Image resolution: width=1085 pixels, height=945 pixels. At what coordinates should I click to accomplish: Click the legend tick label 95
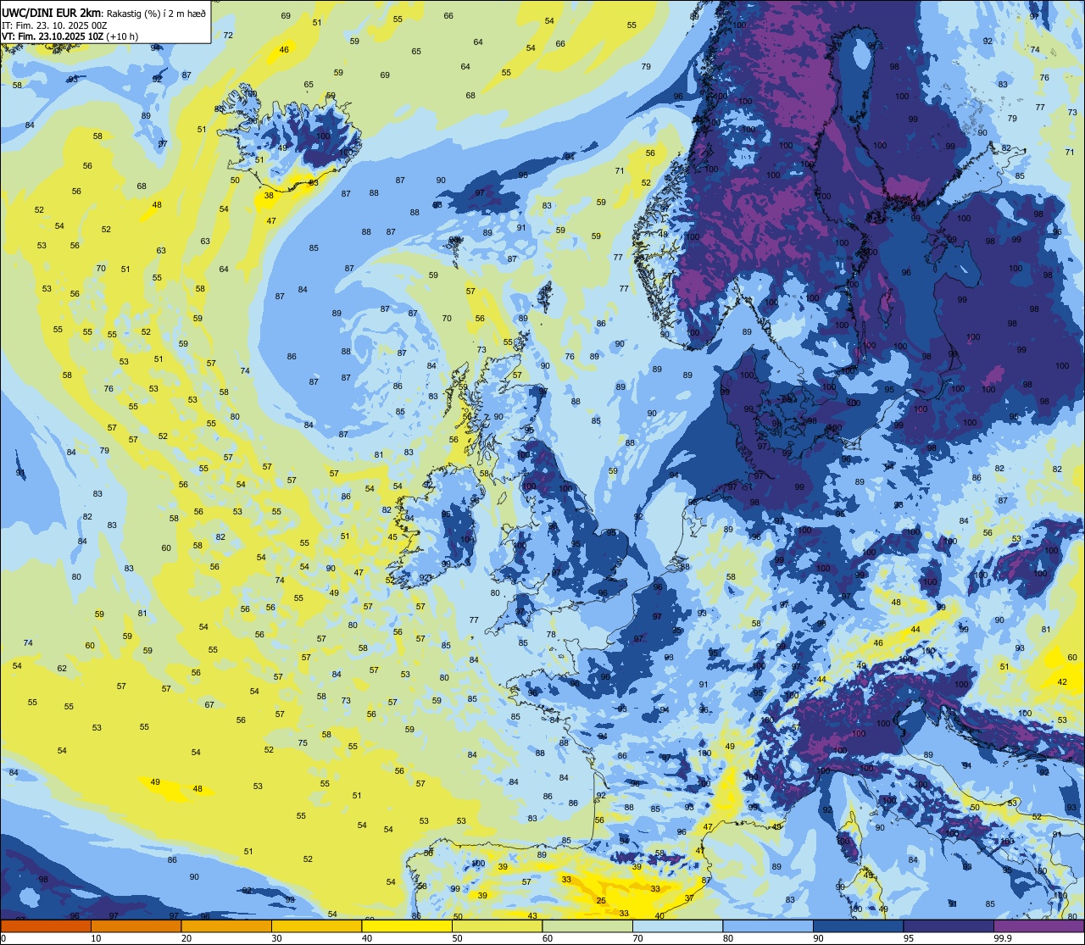pyautogui.click(x=908, y=938)
